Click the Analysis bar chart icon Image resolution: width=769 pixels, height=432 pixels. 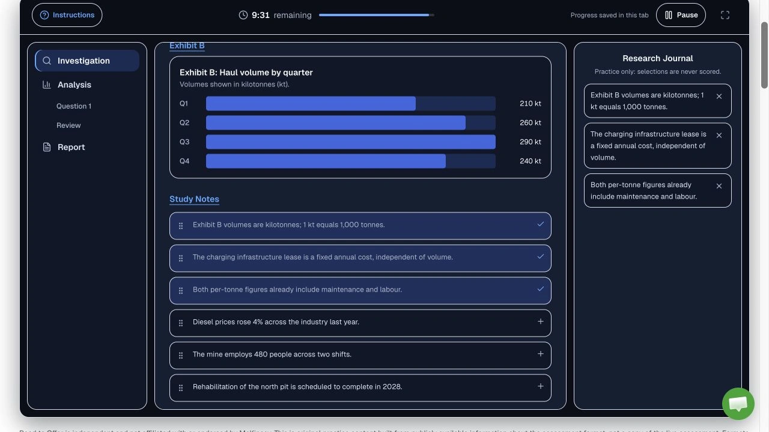click(x=47, y=85)
